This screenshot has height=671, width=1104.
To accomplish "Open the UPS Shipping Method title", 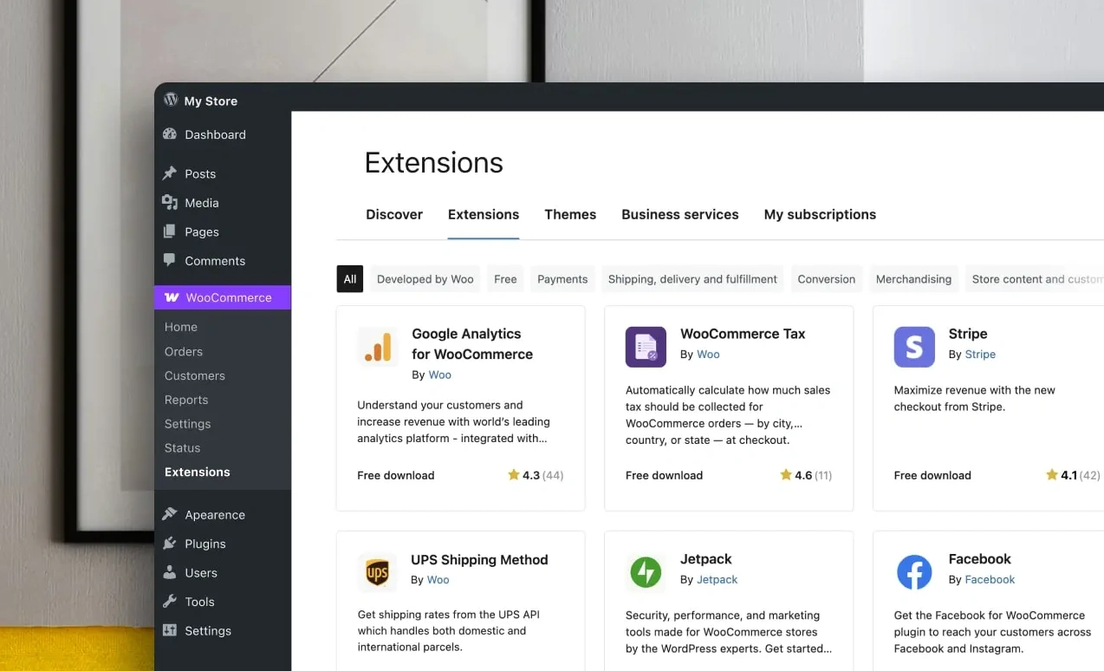I will pyautogui.click(x=479, y=559).
